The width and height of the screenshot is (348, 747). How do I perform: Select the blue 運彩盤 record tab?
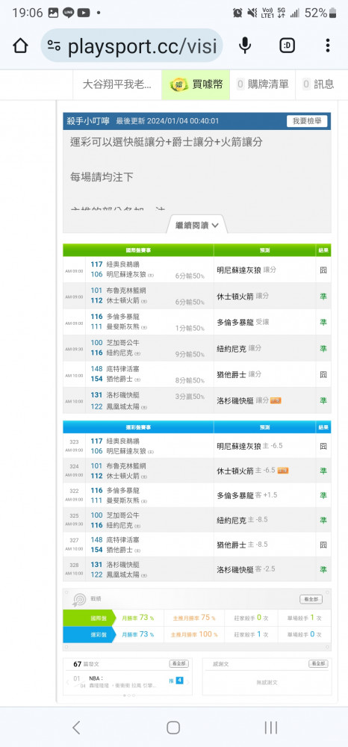pyautogui.click(x=90, y=634)
